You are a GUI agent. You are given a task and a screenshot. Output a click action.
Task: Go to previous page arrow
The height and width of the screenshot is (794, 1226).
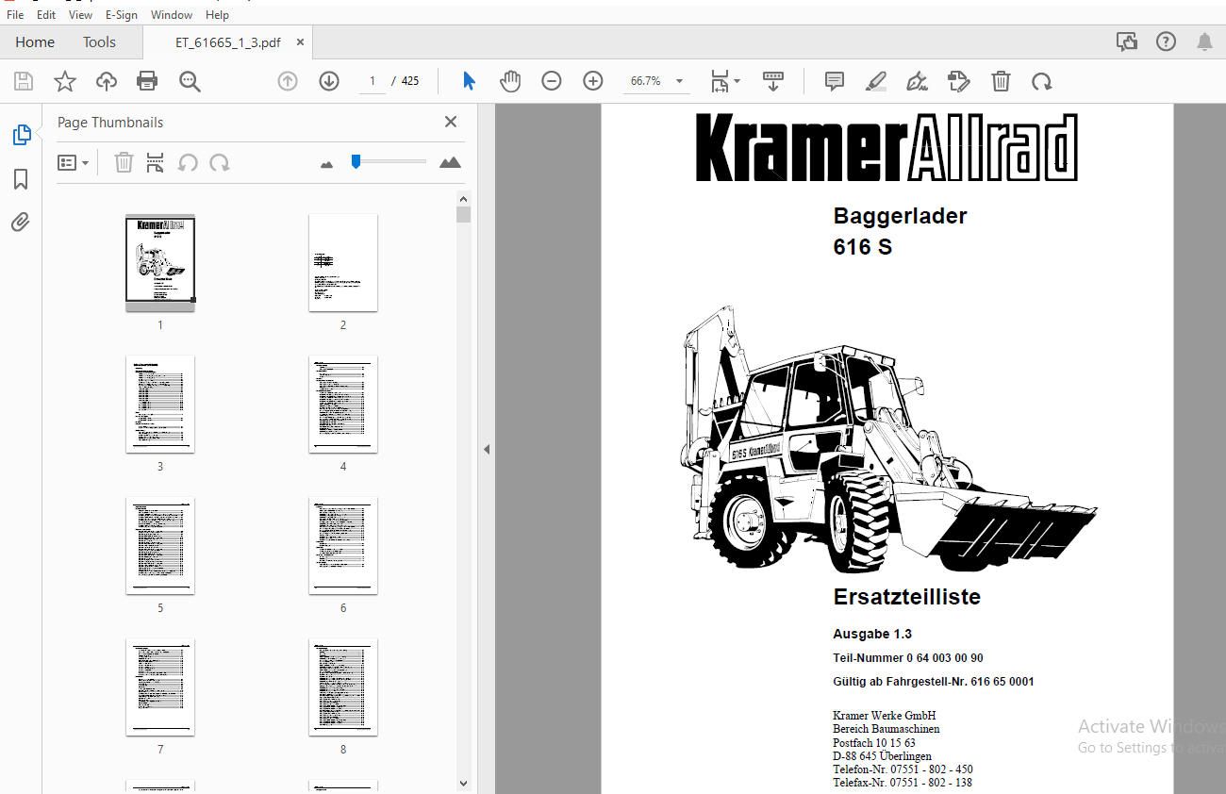[288, 81]
